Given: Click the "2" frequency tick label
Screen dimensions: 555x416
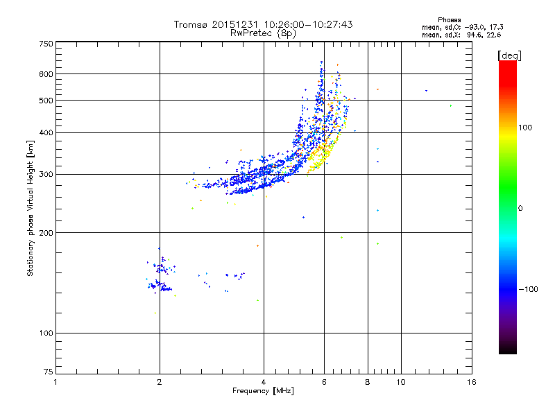Looking at the screenshot, I should [x=160, y=382].
